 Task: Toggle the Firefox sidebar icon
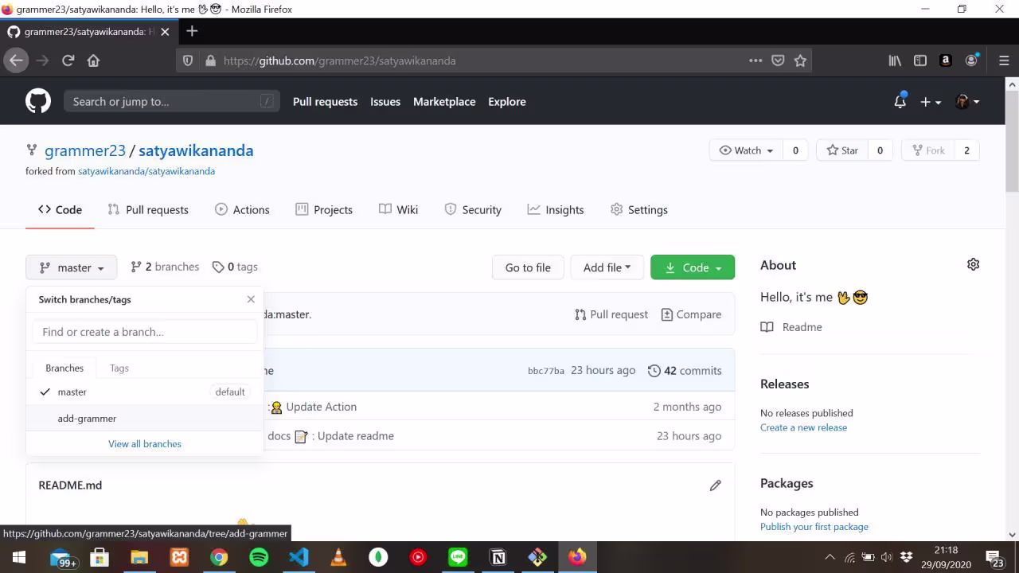pyautogui.click(x=920, y=60)
